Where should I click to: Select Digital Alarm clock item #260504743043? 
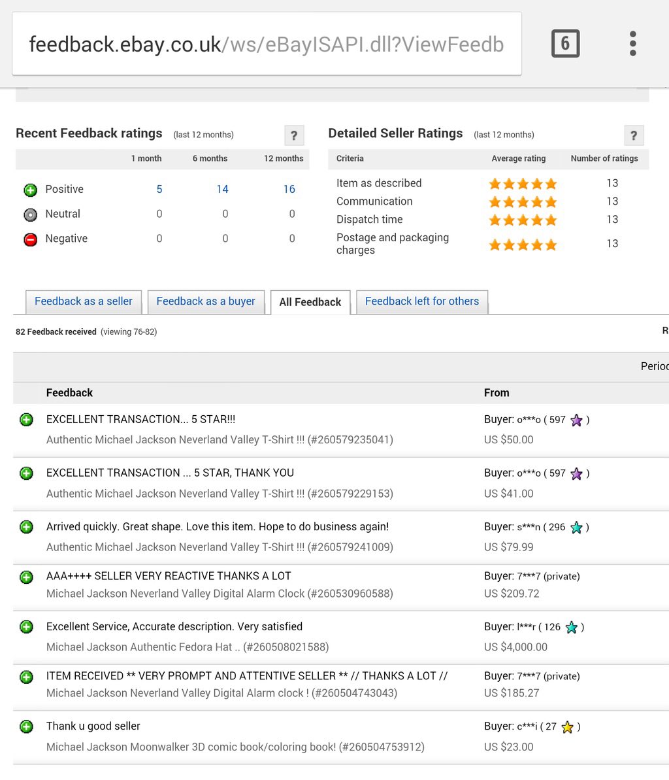(221, 693)
